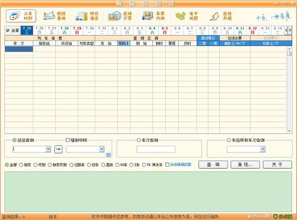Click the swap stations arrow button

(x=58, y=149)
